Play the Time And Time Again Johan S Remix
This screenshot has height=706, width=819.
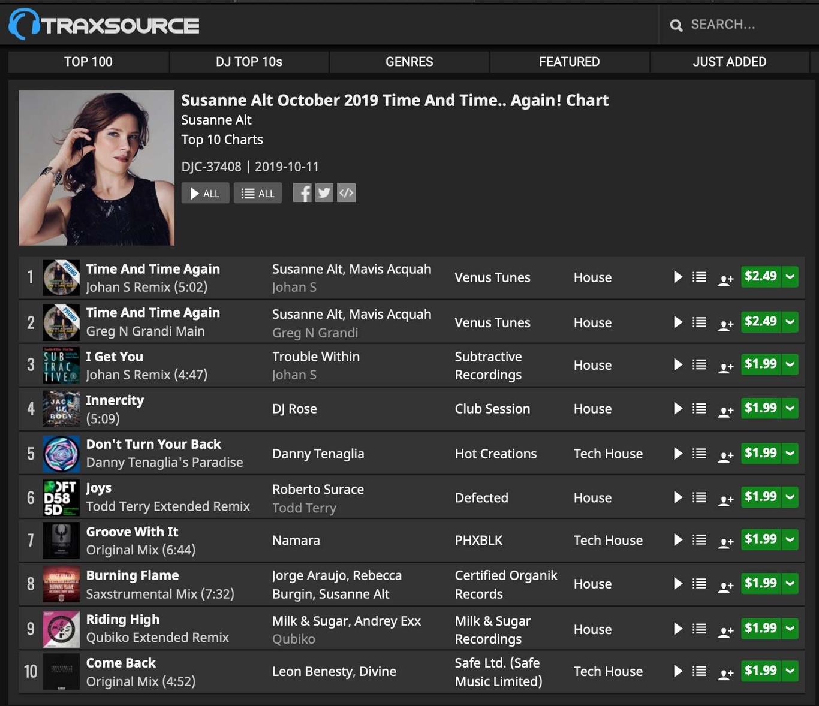click(678, 277)
